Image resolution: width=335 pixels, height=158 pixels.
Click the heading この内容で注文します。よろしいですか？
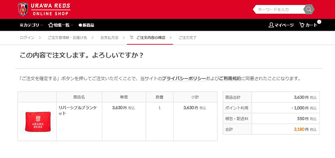point(82,55)
